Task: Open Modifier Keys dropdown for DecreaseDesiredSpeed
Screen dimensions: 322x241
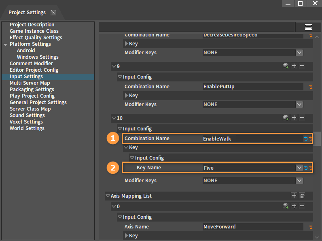Action: [299, 53]
